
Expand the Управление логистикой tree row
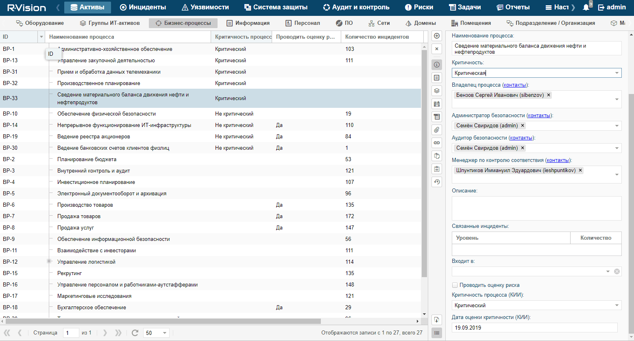coord(49,261)
